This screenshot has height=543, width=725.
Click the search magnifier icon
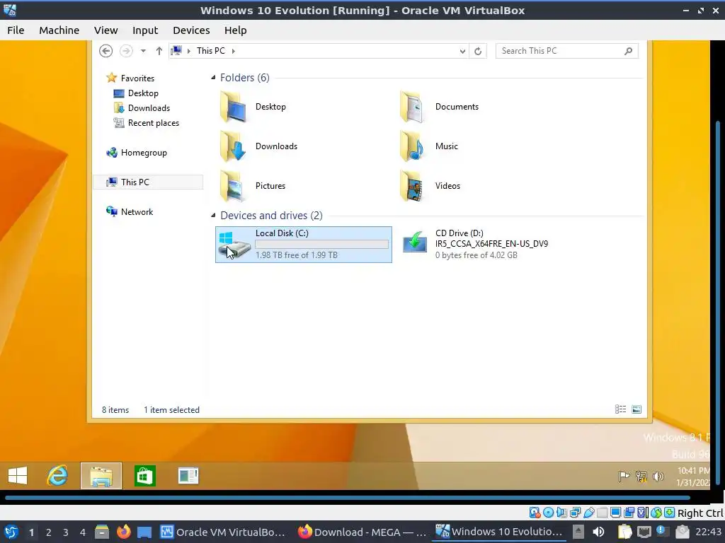(x=628, y=51)
